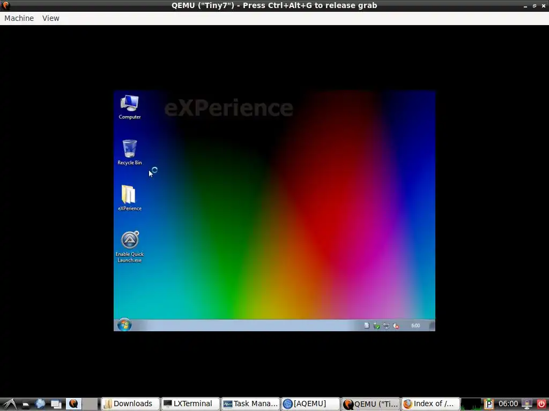Click the muted volume tray icon
The width and height of the screenshot is (549, 411).
[396, 326]
